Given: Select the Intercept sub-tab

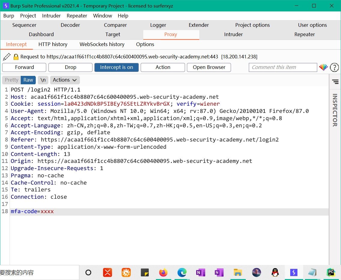Looking at the screenshot, I should [x=16, y=45].
